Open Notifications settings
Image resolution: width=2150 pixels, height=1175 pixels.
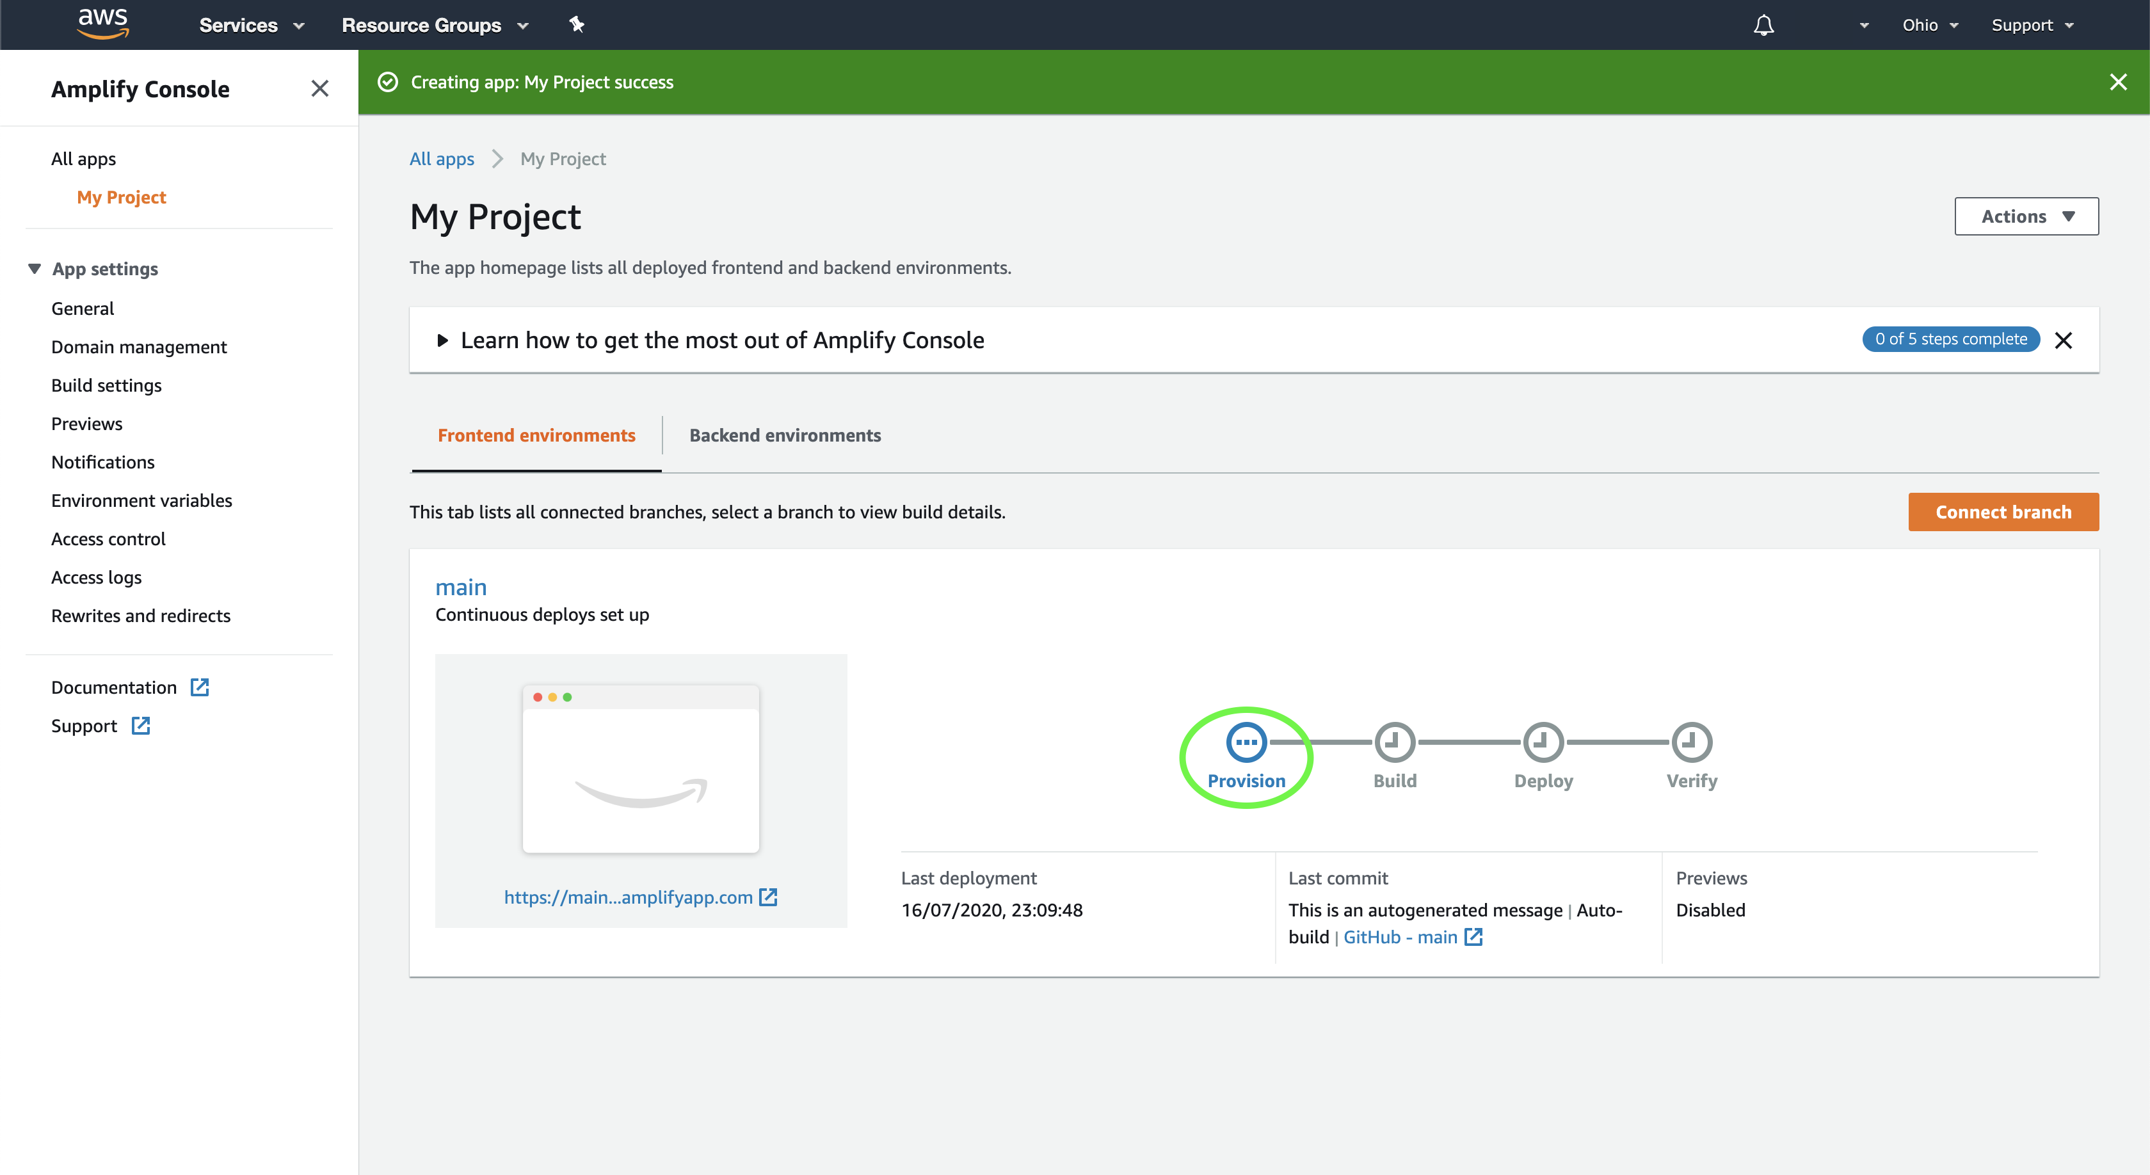[102, 461]
